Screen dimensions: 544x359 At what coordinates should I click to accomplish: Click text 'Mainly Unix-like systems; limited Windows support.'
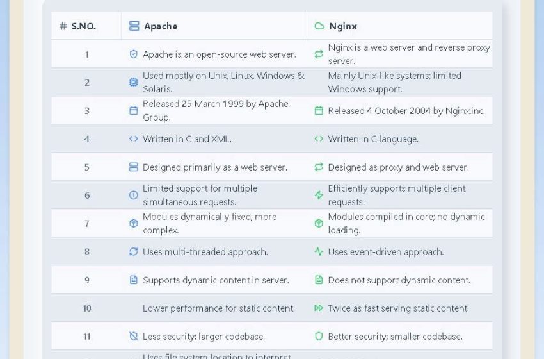pos(395,82)
